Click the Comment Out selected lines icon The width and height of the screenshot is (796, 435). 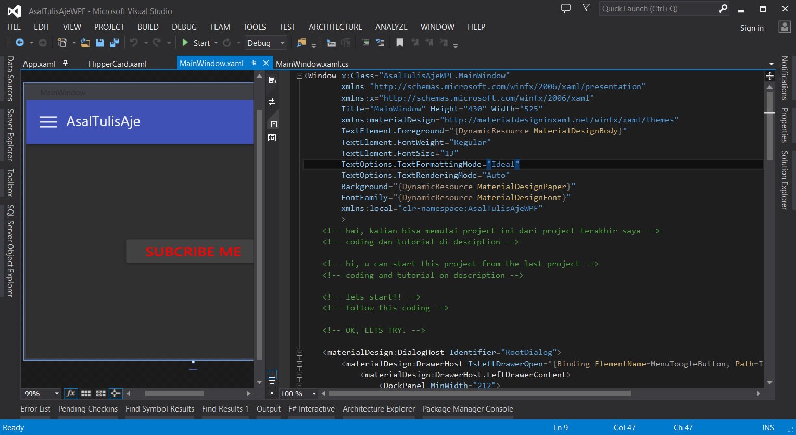click(364, 43)
